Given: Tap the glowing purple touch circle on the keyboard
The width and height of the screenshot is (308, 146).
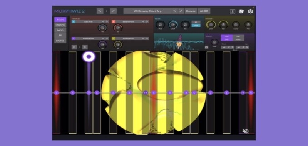Looking at the screenshot, I should 89,56.
